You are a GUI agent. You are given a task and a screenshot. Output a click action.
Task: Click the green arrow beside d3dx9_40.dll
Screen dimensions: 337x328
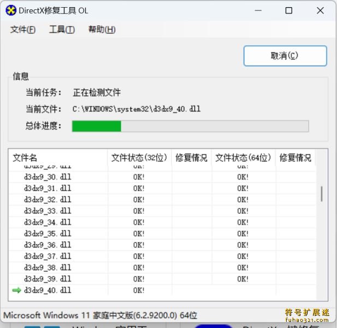pyautogui.click(x=17, y=290)
